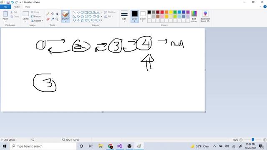Pick the Line shape
Screen dimensions: 267x150
(x=74, y=12)
